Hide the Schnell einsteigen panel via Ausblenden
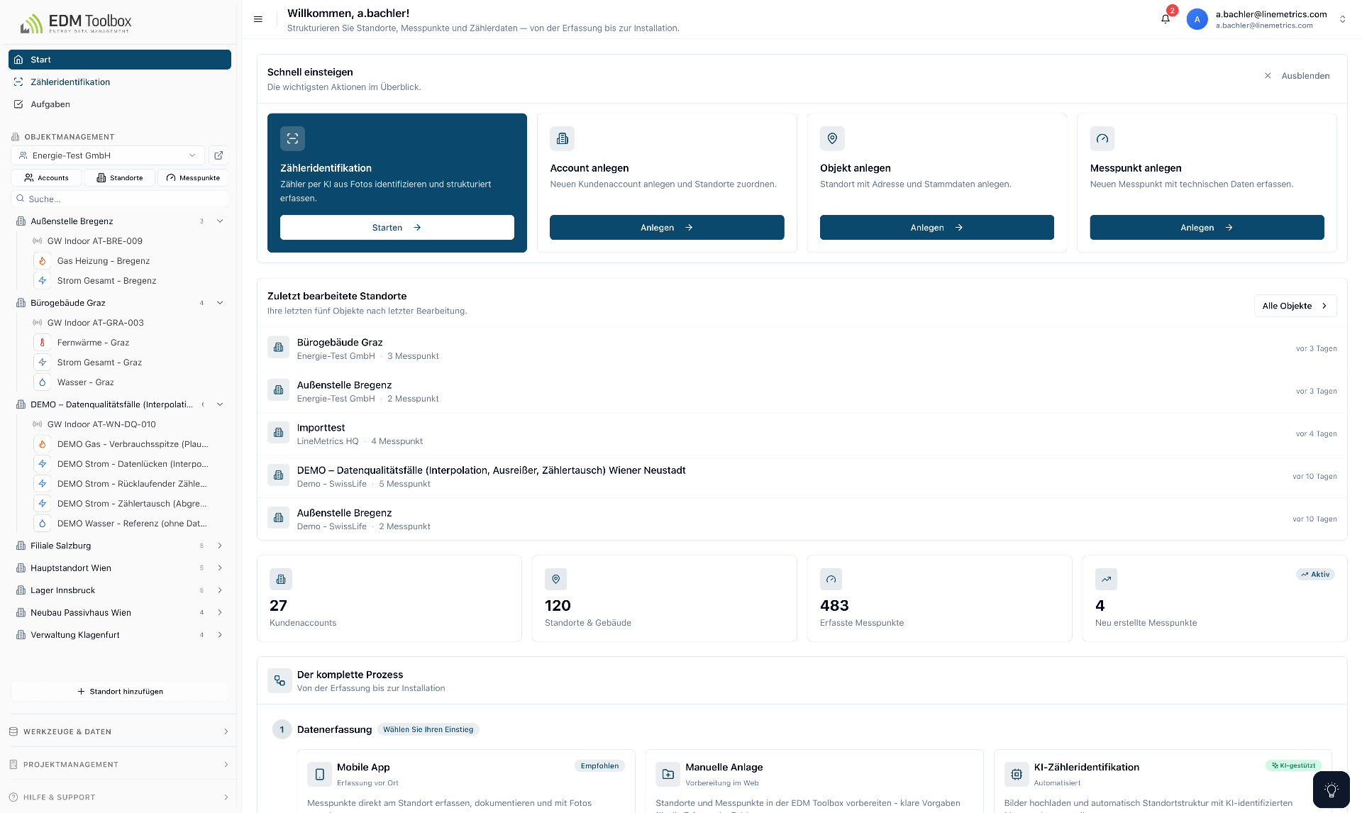This screenshot has width=1362, height=813. pyautogui.click(x=1297, y=76)
